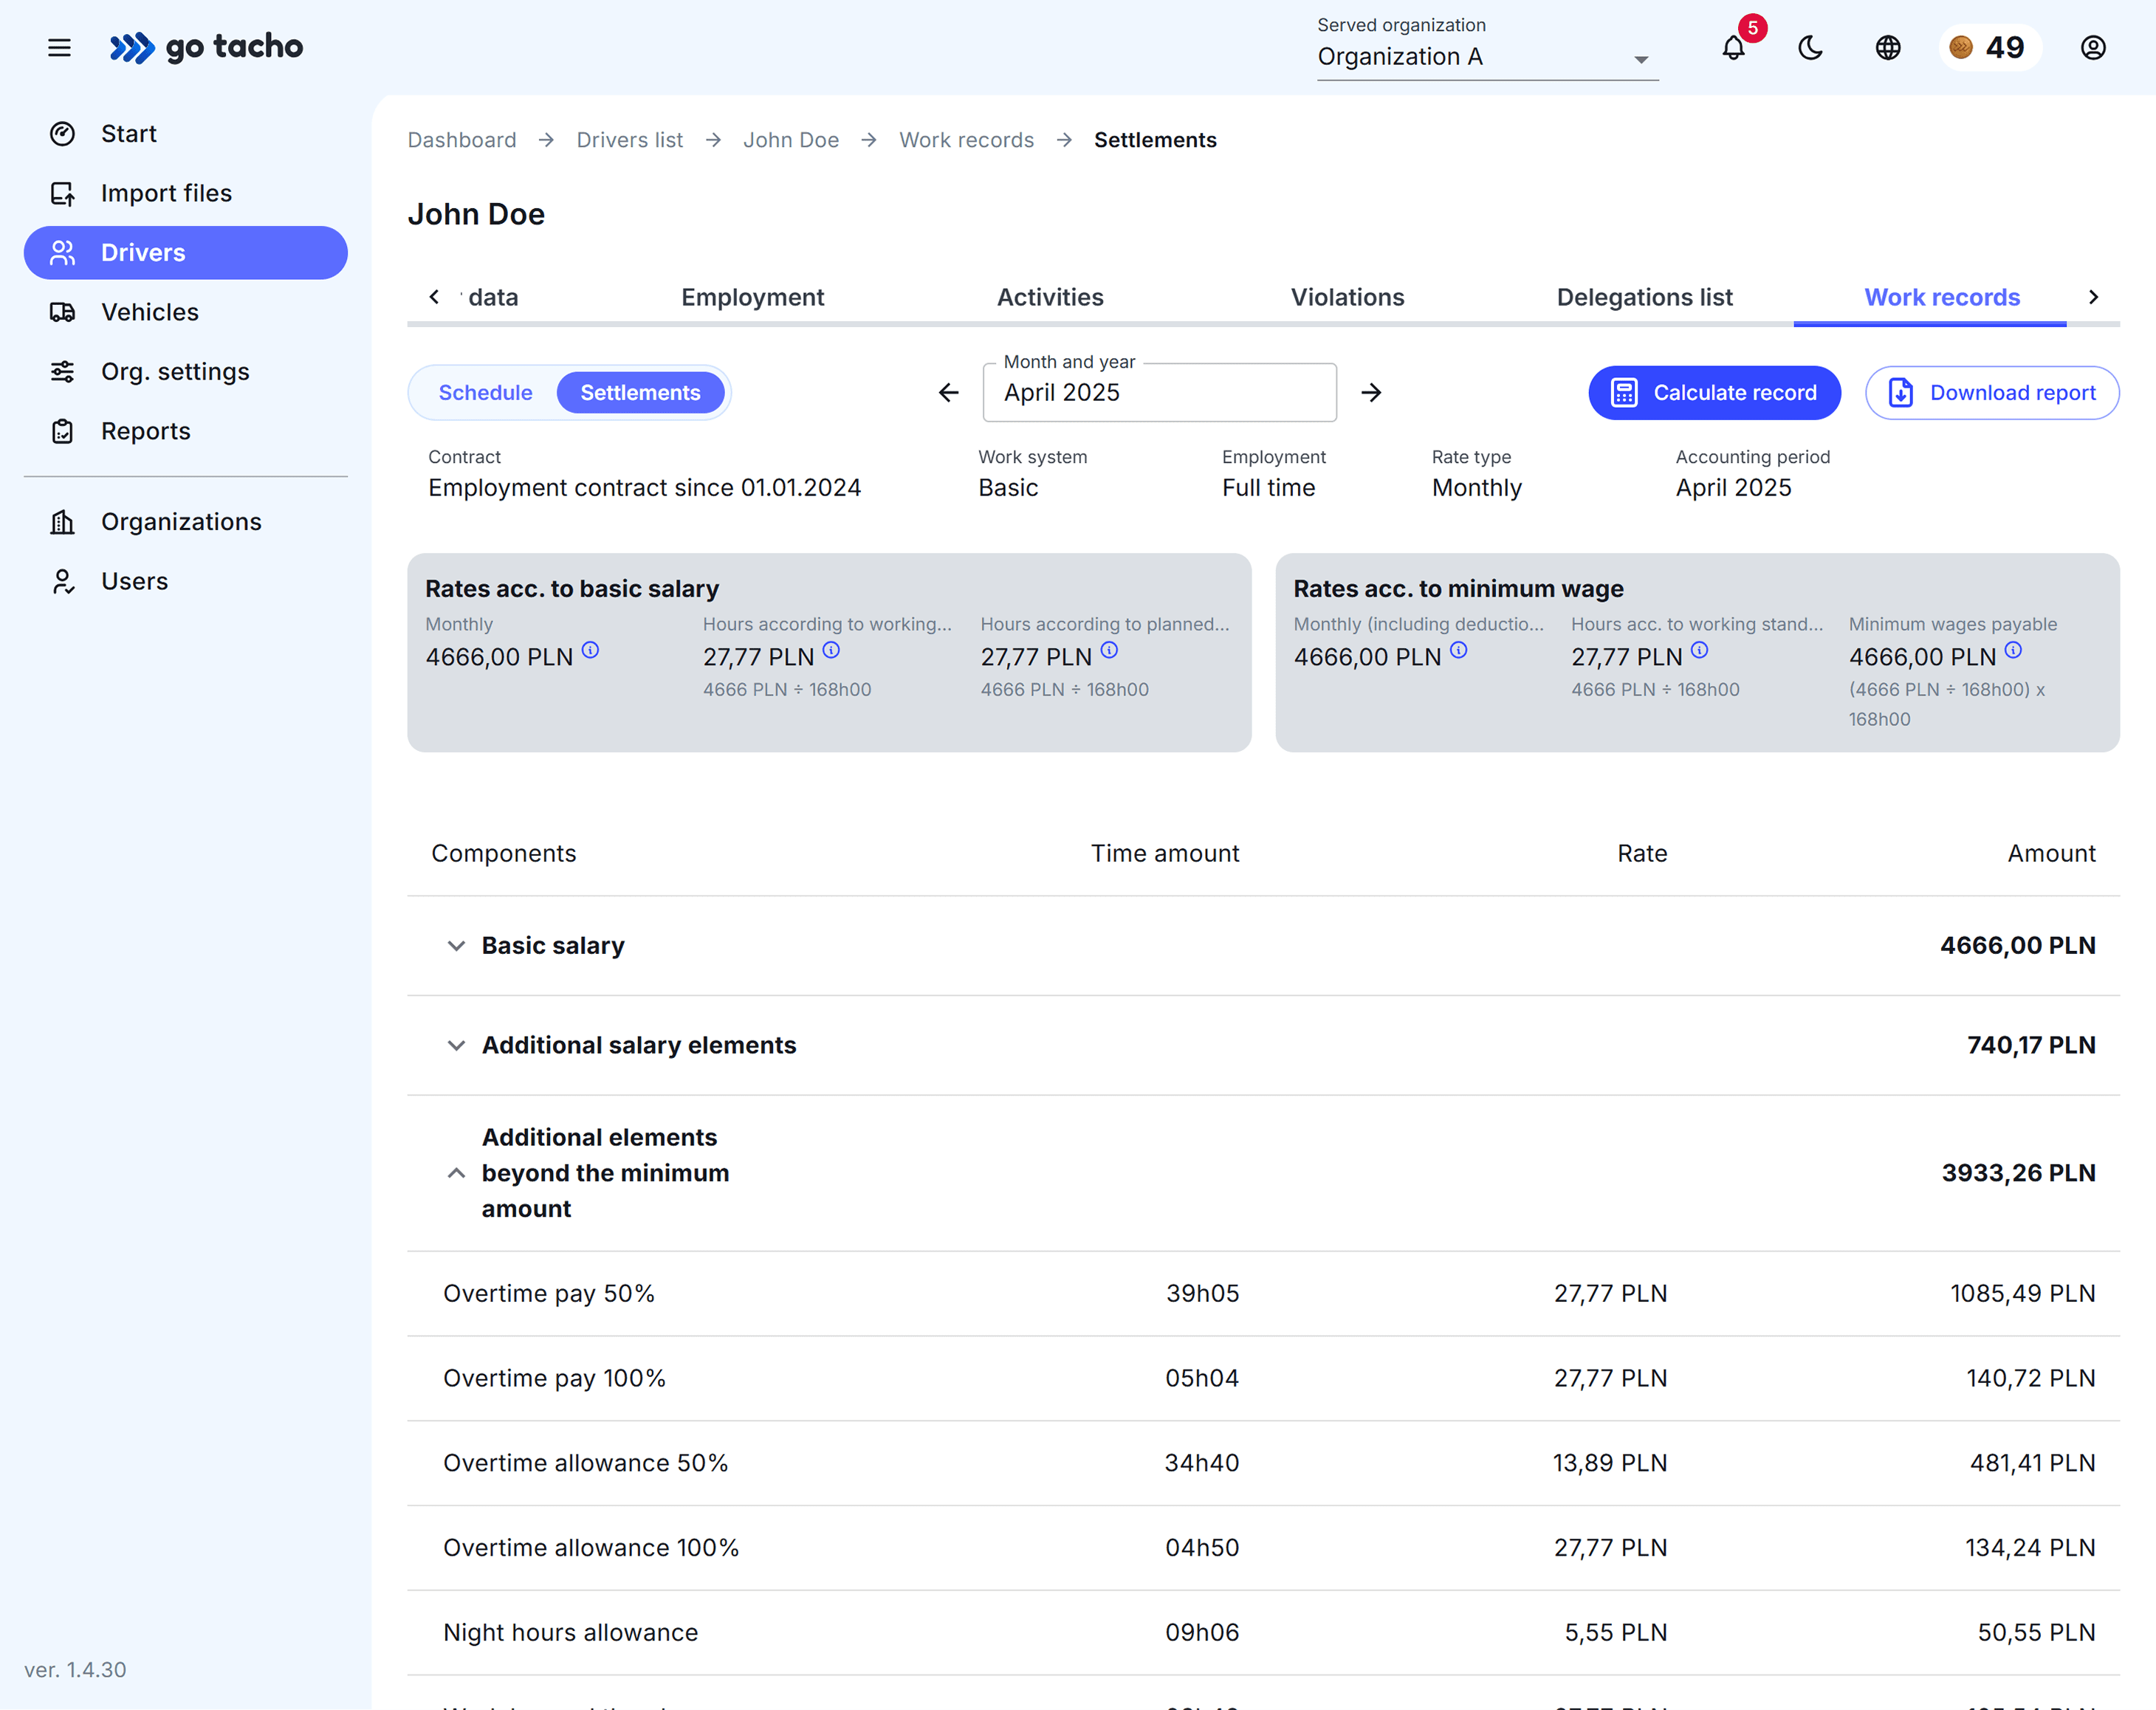Screen dimensions: 2156x1710
Task: Open language globe selector
Action: pyautogui.click(x=1888, y=48)
